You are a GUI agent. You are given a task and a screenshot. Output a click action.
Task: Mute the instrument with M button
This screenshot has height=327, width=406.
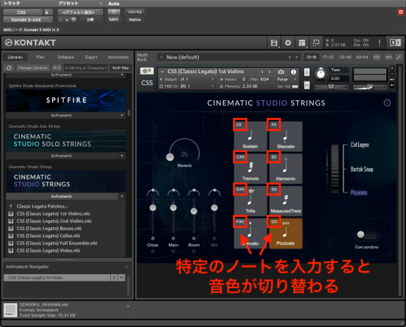[307, 85]
